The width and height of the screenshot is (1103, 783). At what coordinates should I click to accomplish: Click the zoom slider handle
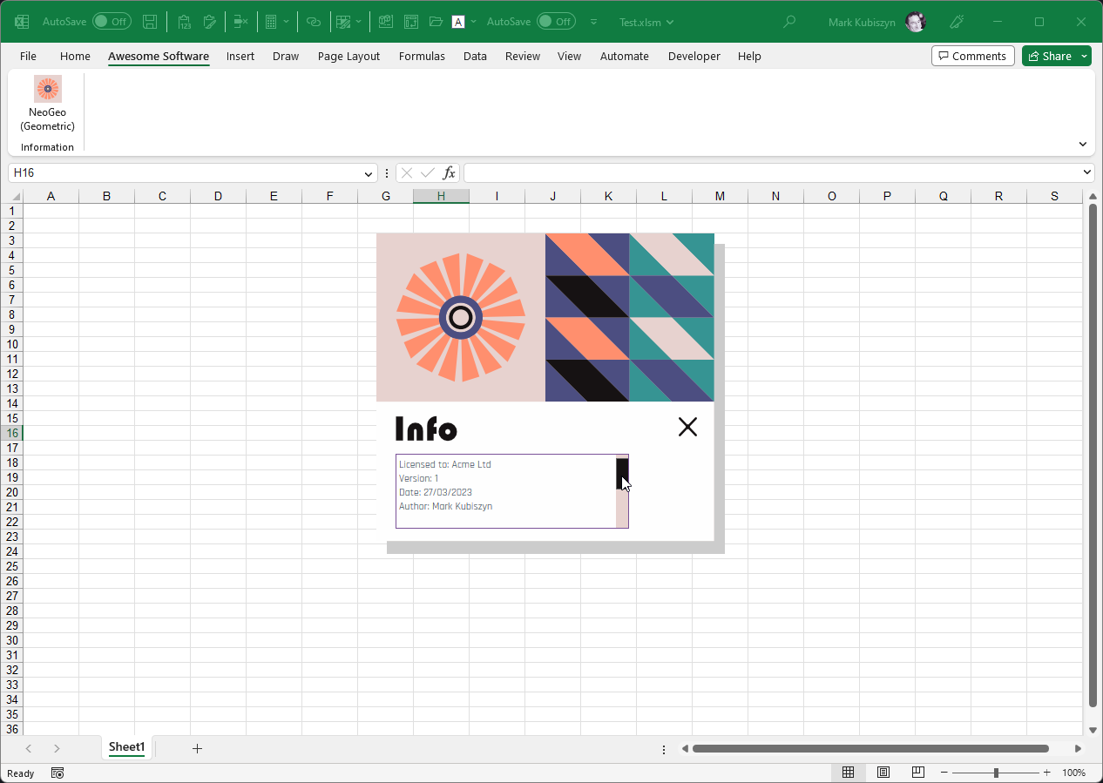coord(996,773)
